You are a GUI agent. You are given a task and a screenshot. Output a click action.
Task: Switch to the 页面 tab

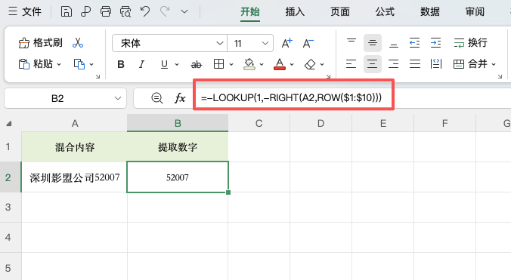(x=340, y=12)
